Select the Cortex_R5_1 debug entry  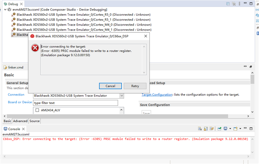[x=83, y=20]
